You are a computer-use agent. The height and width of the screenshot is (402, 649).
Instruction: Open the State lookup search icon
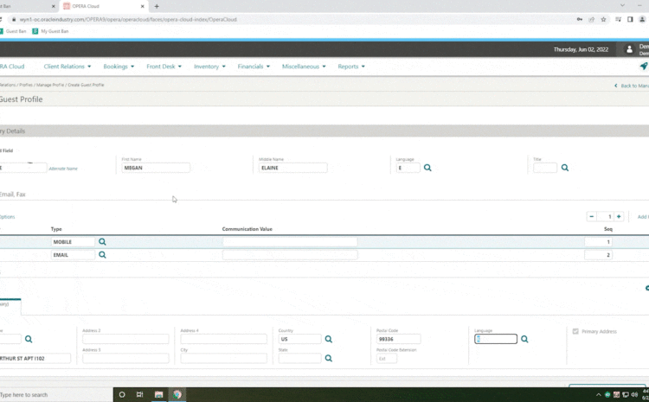[329, 358]
